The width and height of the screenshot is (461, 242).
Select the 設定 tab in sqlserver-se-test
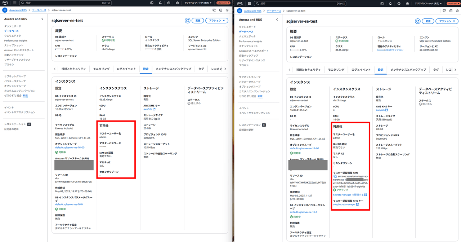pyautogui.click(x=381, y=70)
